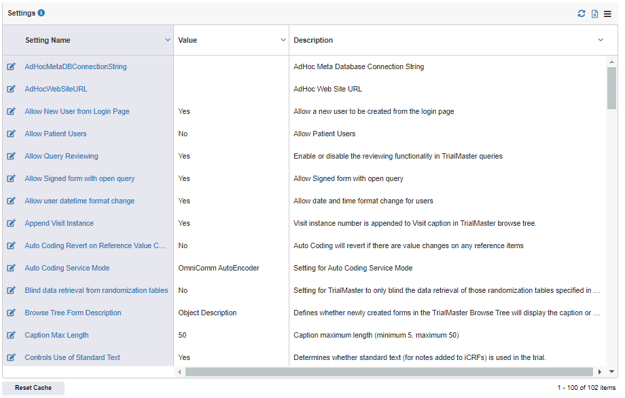Click the info icon next to Settings

tap(41, 13)
